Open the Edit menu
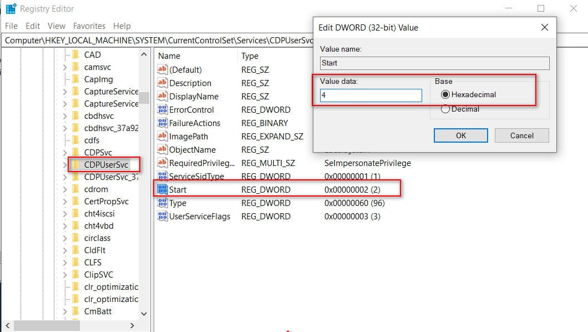This screenshot has width=588, height=332. pyautogui.click(x=33, y=26)
